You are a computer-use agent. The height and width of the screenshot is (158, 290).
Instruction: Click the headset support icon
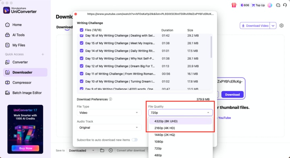click(285, 5)
